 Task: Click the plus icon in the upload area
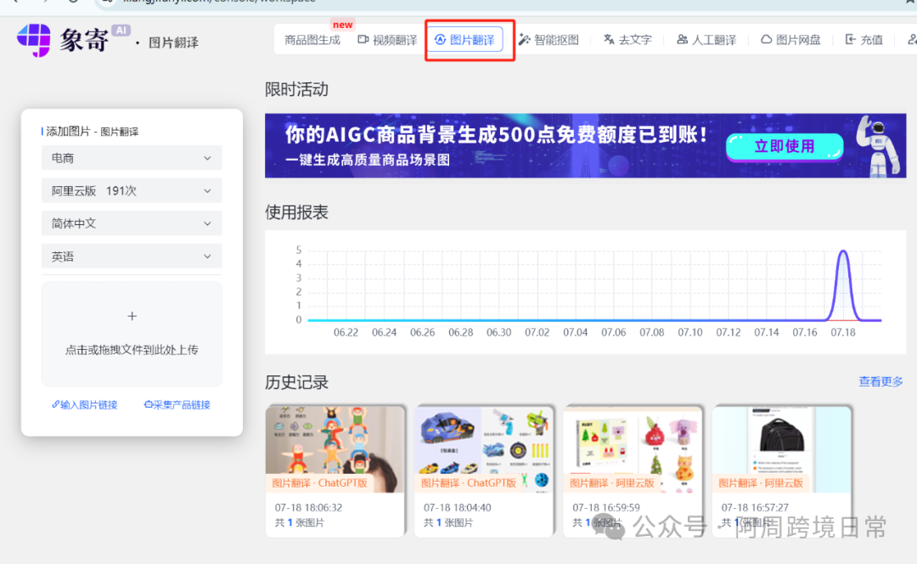coord(132,316)
